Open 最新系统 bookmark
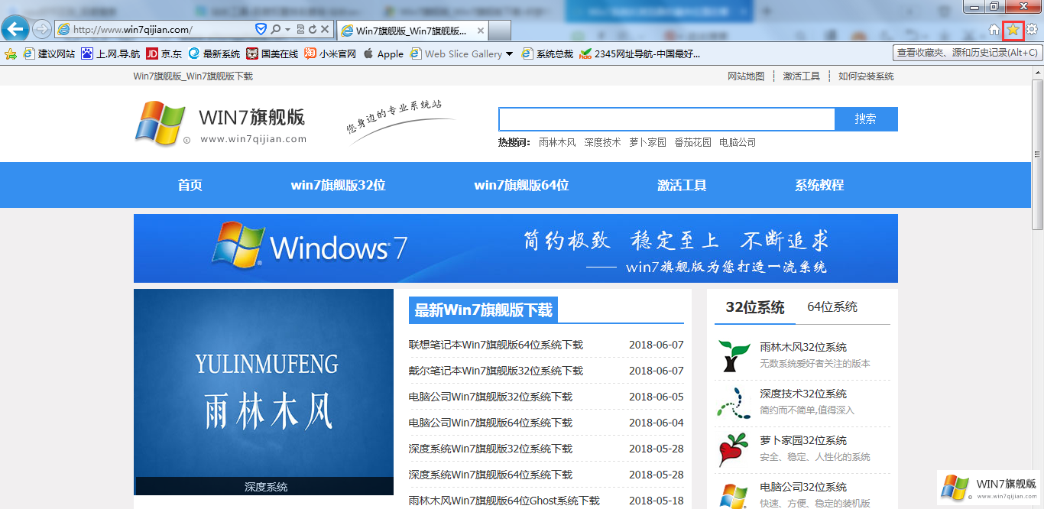The width and height of the screenshot is (1044, 509). [x=215, y=53]
